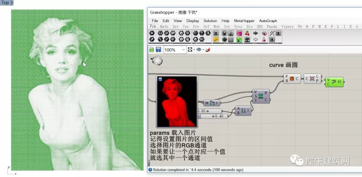Open a file with the green folder icon
Viewport: 362px width, 177px height.
click(x=152, y=49)
